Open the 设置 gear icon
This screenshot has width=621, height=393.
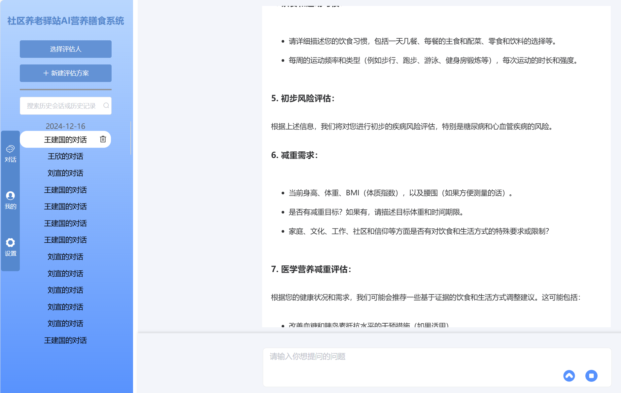10,243
